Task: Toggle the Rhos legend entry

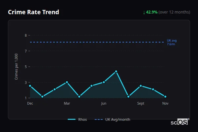Action: (x=77, y=119)
